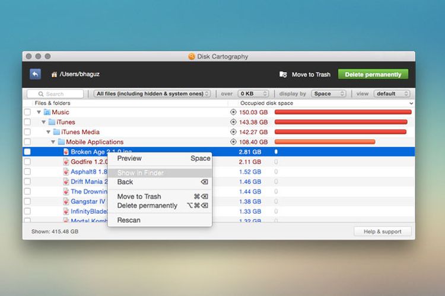
Task: Click the Broken Age file icon
Action: pos(66,152)
